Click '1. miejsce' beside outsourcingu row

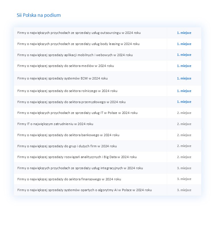[184, 33]
